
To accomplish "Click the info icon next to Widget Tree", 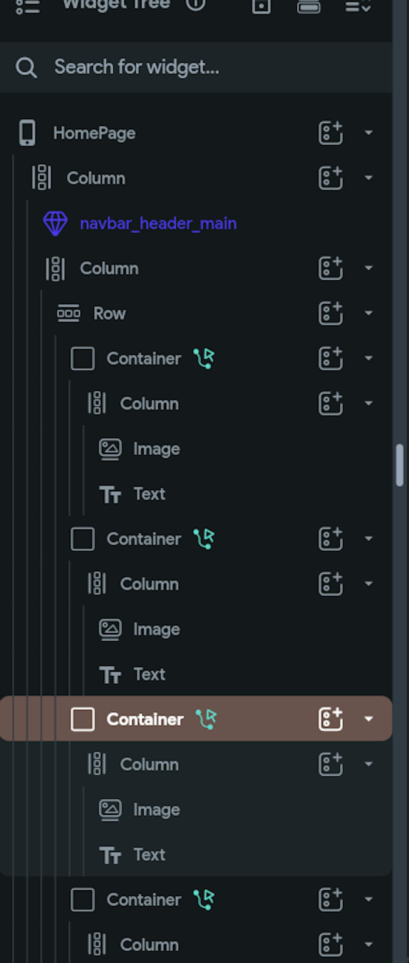I will pyautogui.click(x=196, y=6).
